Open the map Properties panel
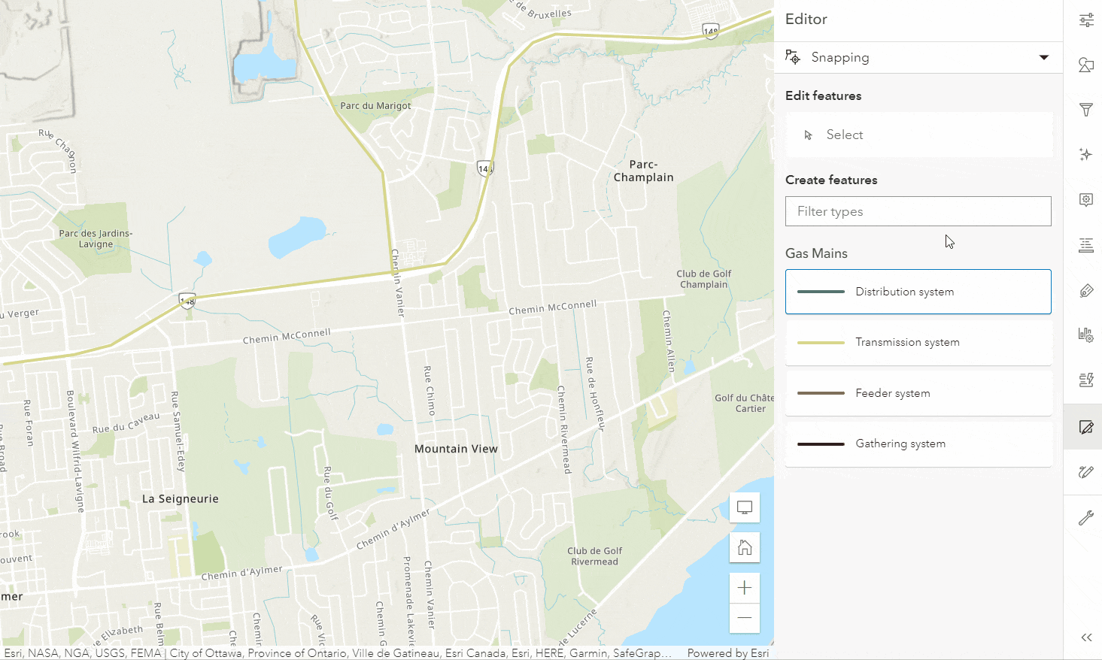Screen dimensions: 1102x660 (x=1085, y=20)
